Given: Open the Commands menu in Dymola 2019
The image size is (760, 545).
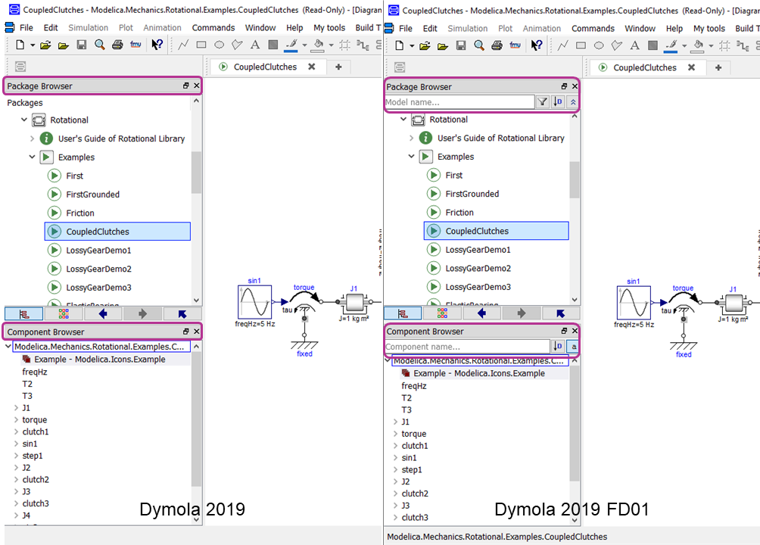Looking at the screenshot, I should coord(213,28).
